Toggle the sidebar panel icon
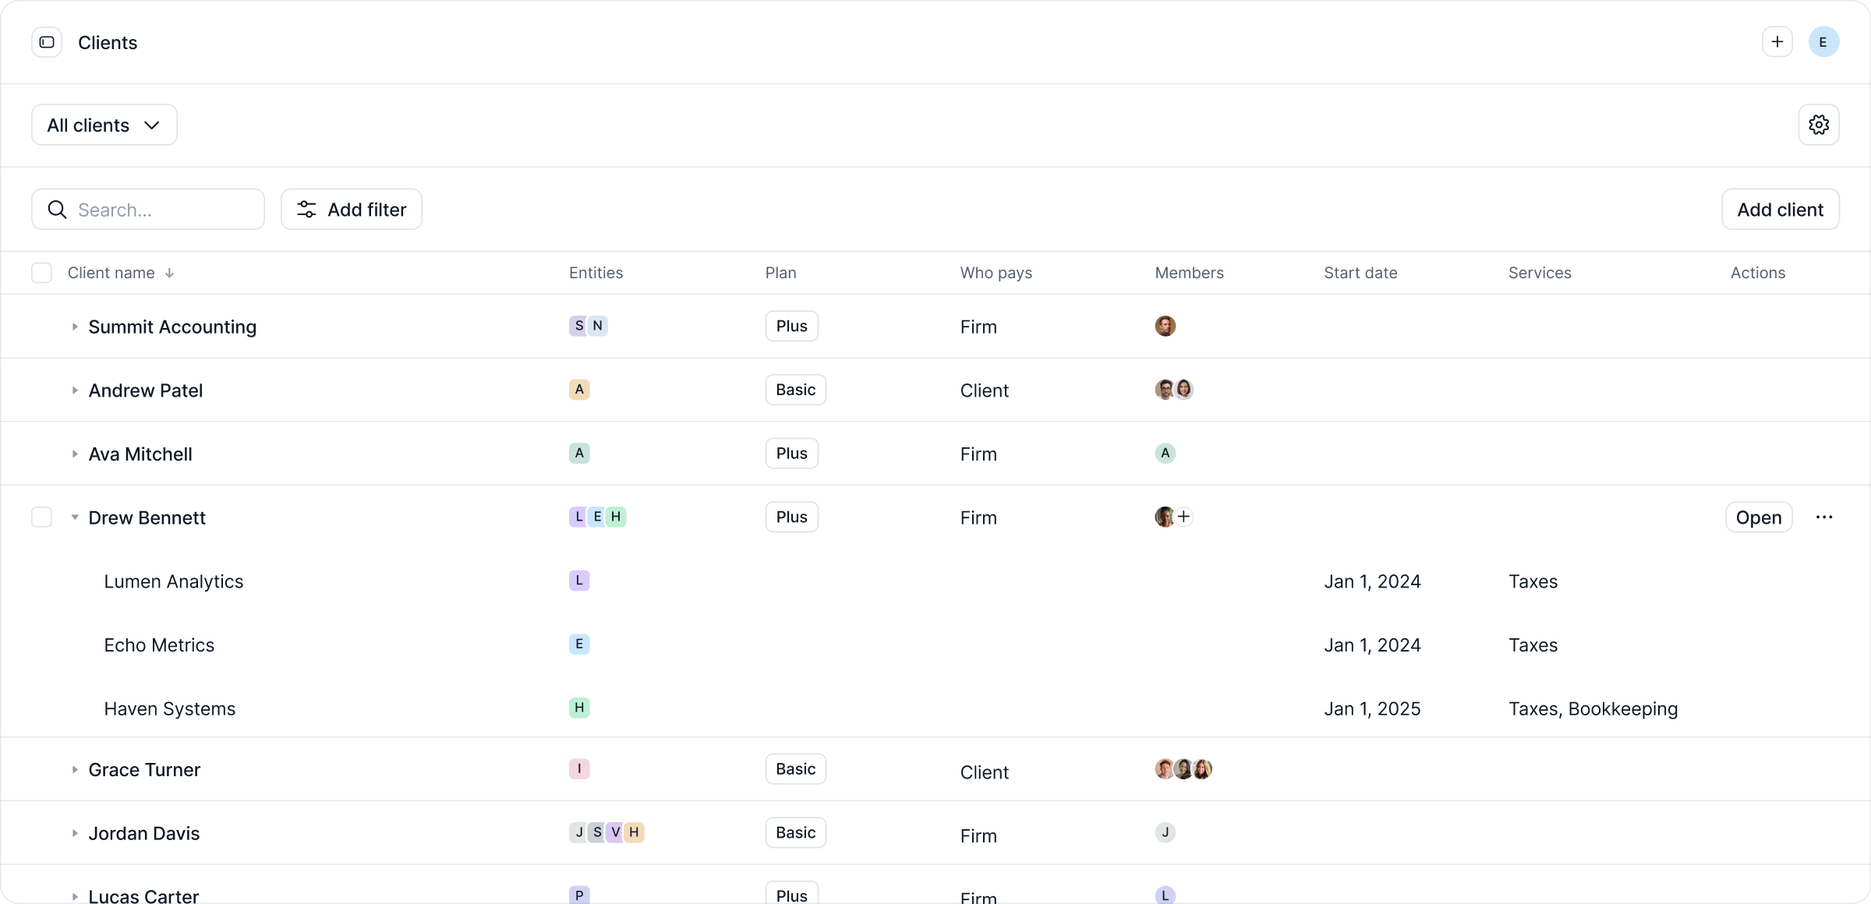This screenshot has height=904, width=1871. tap(47, 42)
